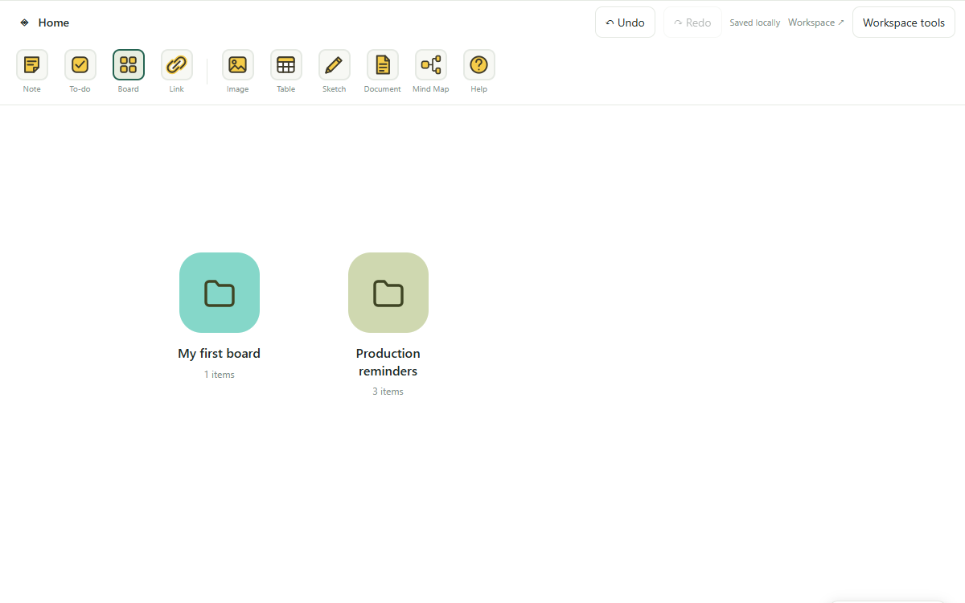This screenshot has height=603, width=965.
Task: Go to Home breadcrumb
Action: coord(54,23)
